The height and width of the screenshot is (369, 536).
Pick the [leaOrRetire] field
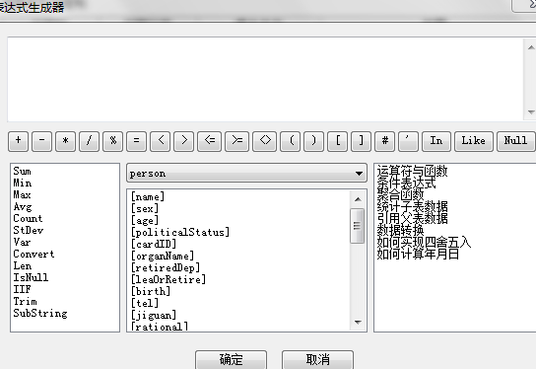tap(168, 279)
